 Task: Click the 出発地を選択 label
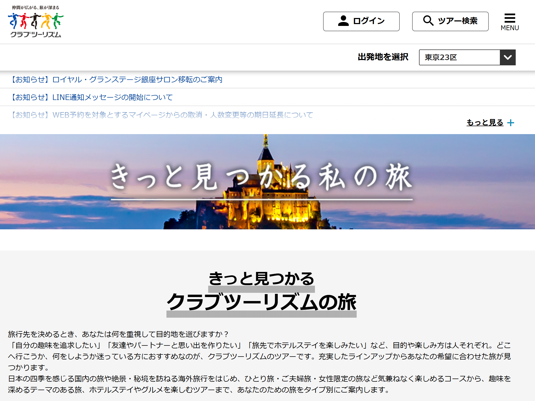pos(383,57)
